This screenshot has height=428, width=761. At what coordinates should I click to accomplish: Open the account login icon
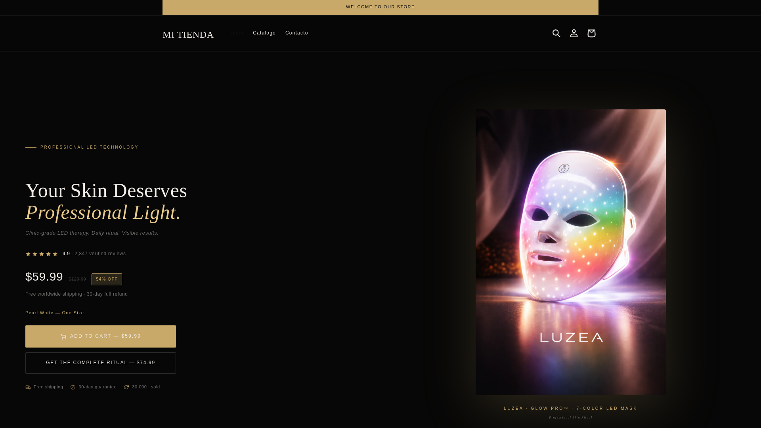(x=574, y=33)
